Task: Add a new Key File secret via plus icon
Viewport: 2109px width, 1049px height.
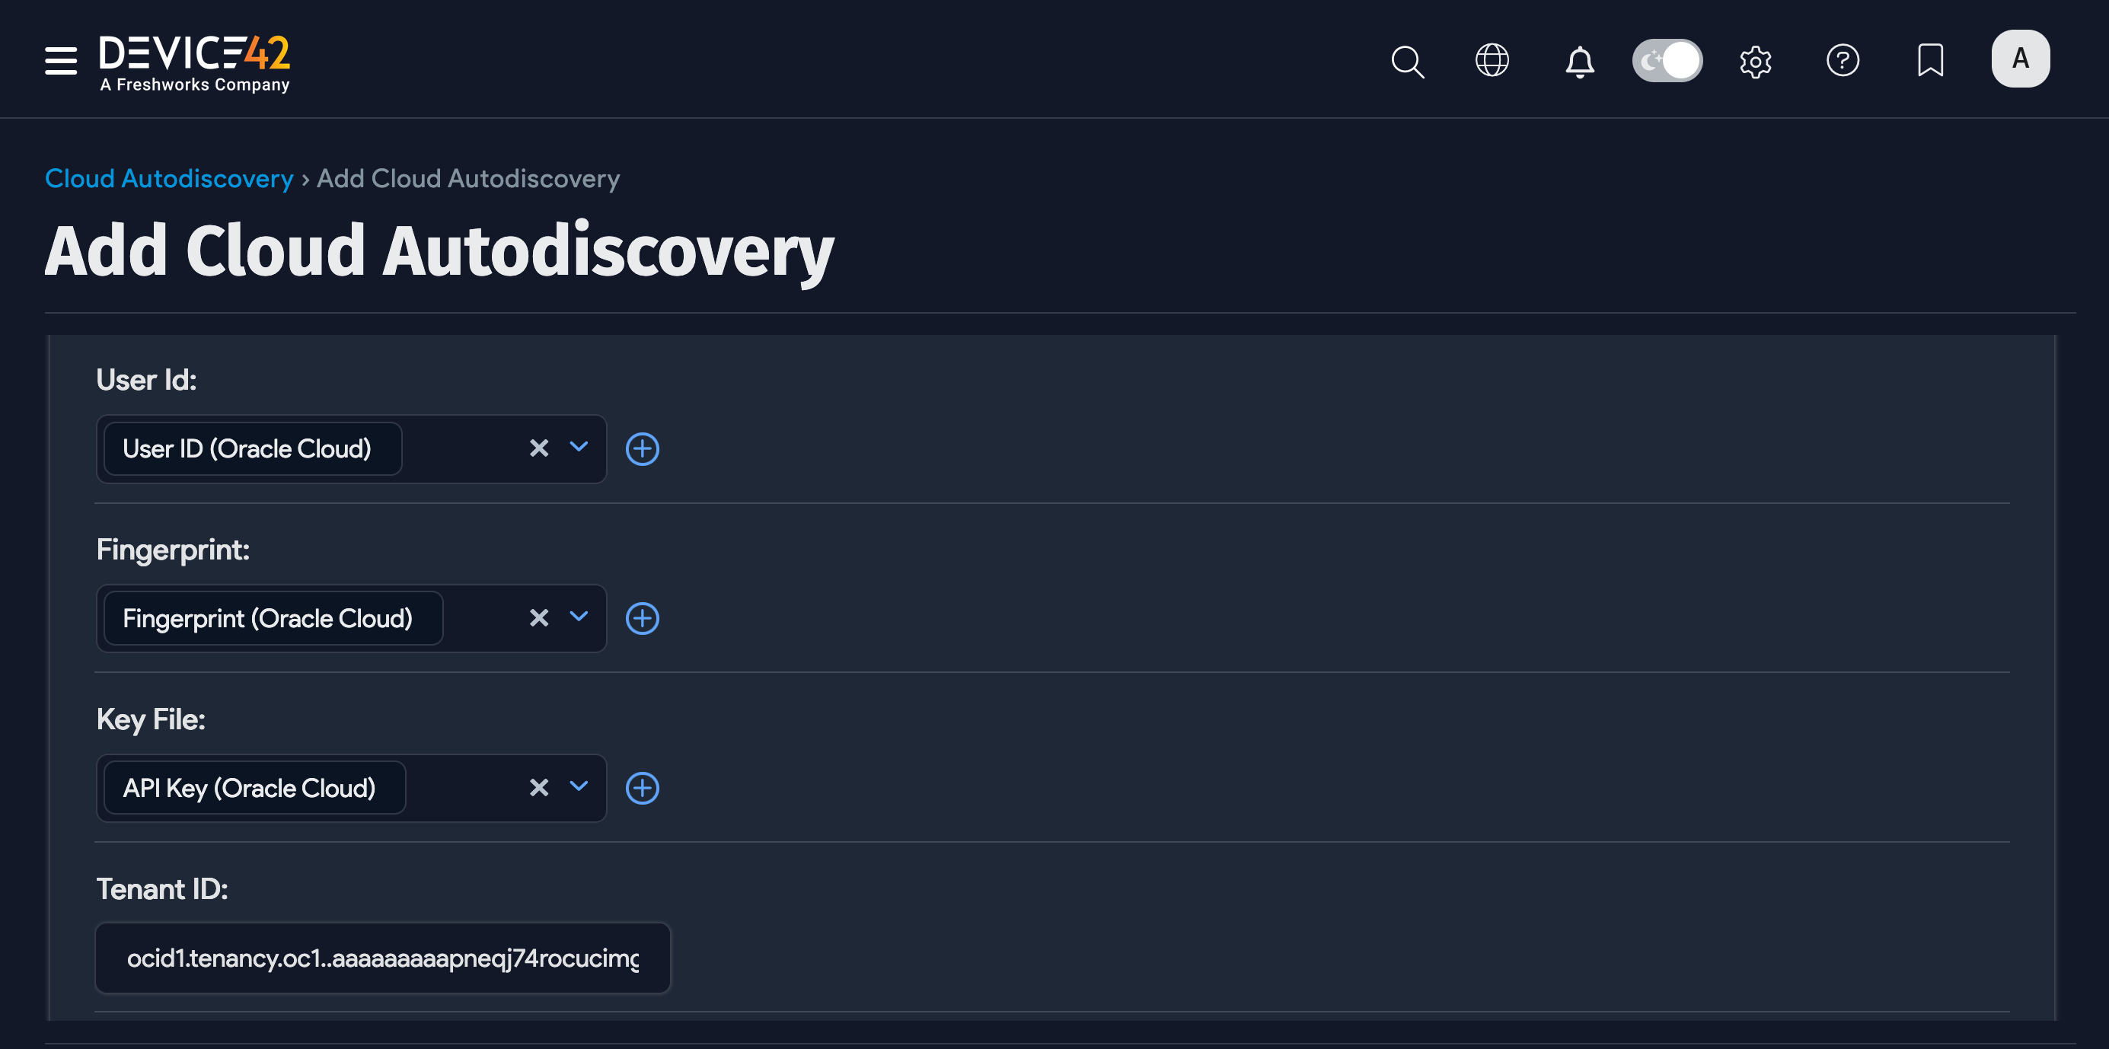Action: pos(643,788)
